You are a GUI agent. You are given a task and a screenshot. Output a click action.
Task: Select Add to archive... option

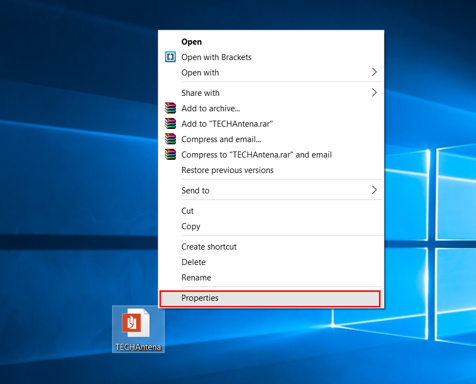point(271,109)
